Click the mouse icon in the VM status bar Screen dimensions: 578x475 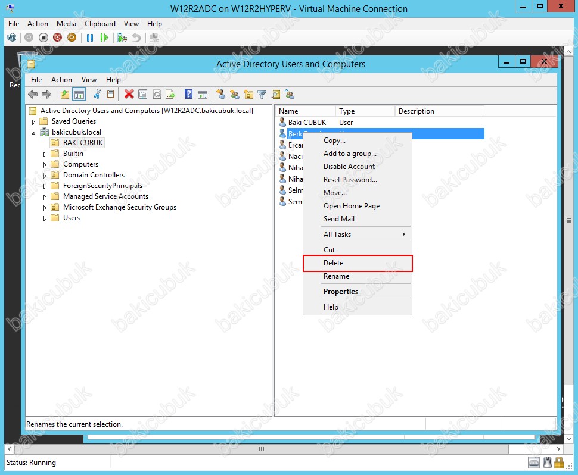click(548, 462)
